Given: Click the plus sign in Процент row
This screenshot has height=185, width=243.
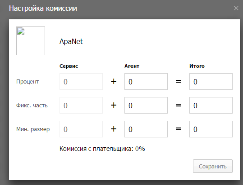Looking at the screenshot, I should (114, 81).
